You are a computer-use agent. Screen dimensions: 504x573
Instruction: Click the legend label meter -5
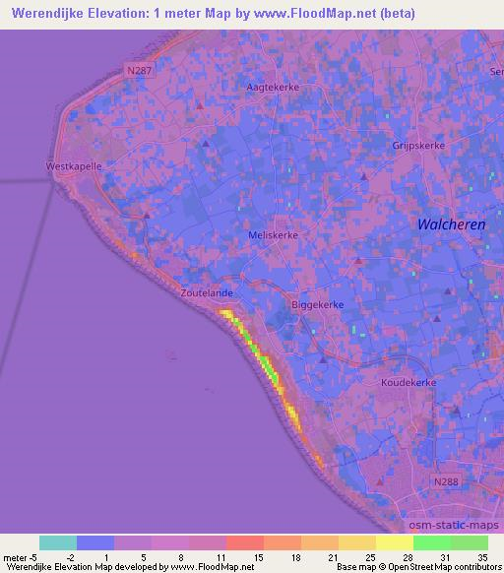(20, 558)
